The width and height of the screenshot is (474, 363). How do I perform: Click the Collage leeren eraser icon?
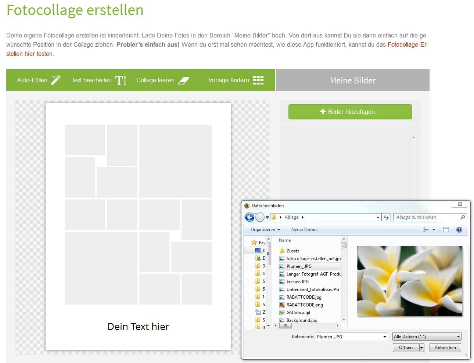pos(183,80)
